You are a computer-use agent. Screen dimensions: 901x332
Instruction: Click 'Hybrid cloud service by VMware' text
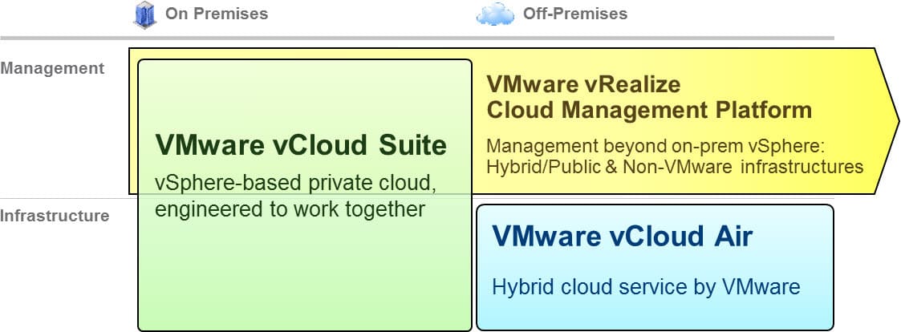646,286
